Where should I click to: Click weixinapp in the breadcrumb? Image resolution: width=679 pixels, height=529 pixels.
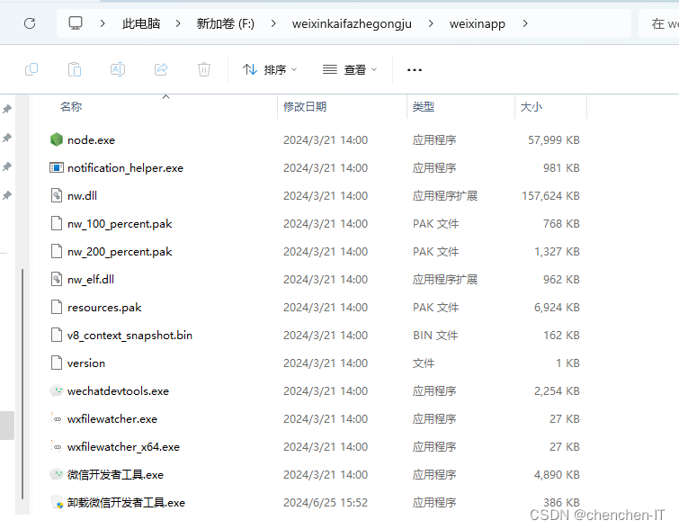[x=478, y=23]
